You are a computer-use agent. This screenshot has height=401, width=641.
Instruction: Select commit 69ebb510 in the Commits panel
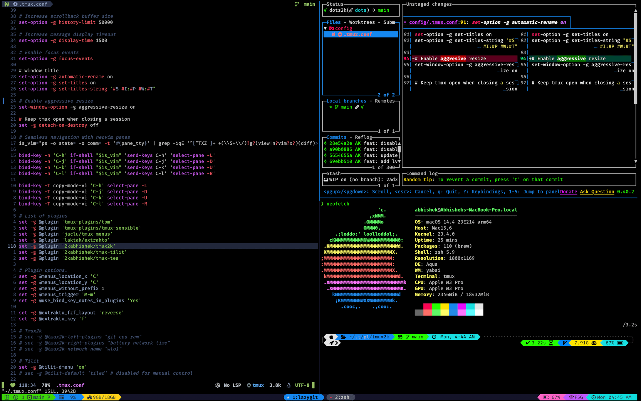pos(356,161)
